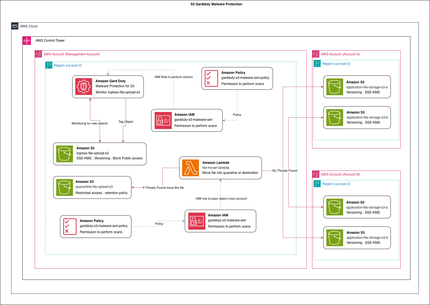Image resolution: width=430 pixels, height=305 pixels.
Task: Click the file-mover-lambda Lambda icon
Action: click(x=190, y=168)
